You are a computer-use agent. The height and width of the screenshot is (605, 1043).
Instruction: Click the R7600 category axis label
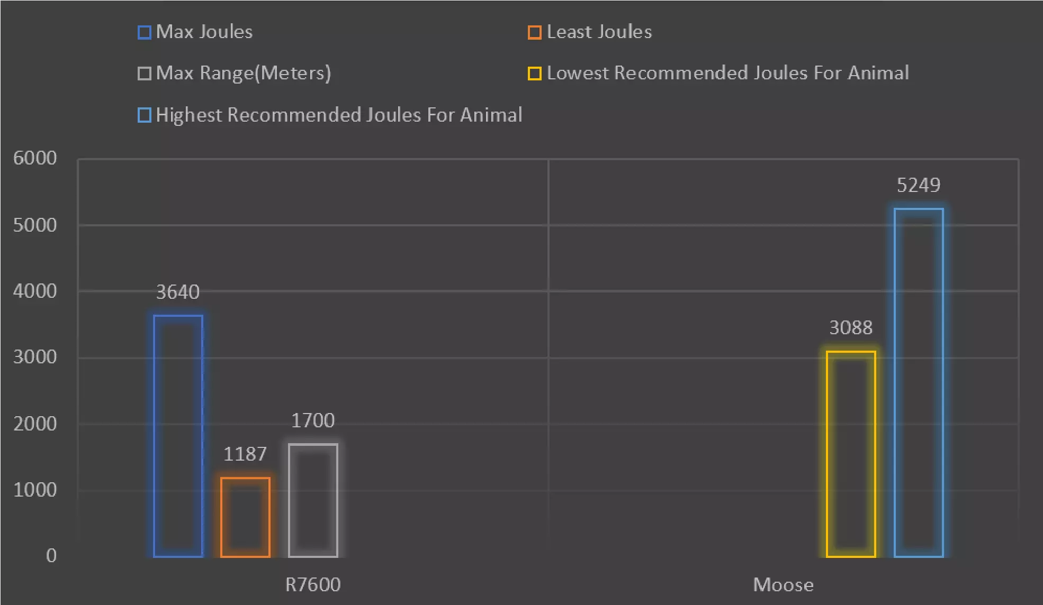pyautogui.click(x=313, y=585)
